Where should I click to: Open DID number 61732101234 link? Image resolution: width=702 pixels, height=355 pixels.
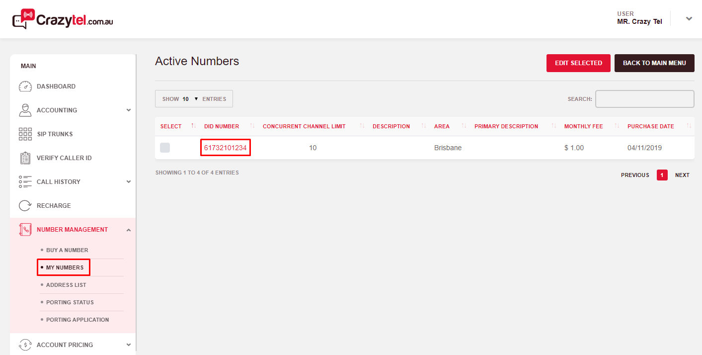(x=225, y=148)
